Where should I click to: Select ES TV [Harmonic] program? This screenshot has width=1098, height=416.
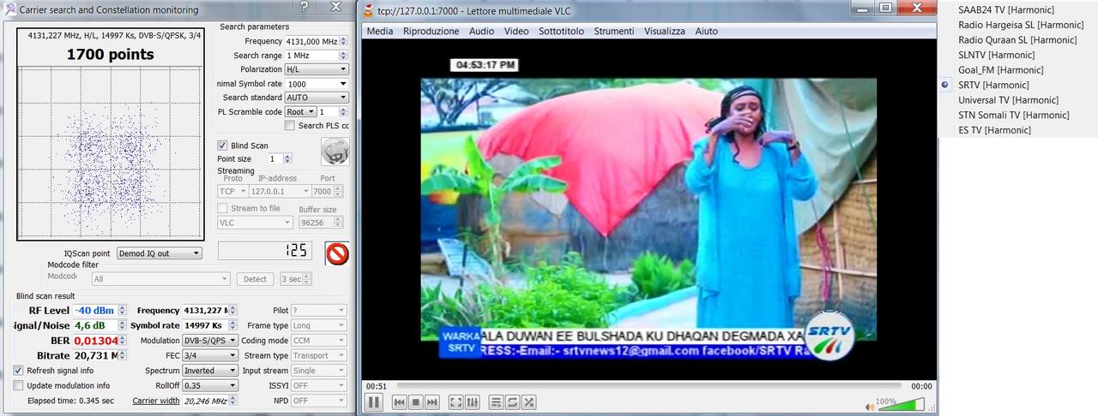click(x=994, y=130)
